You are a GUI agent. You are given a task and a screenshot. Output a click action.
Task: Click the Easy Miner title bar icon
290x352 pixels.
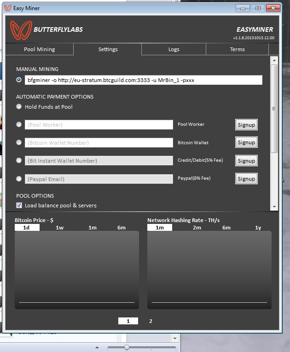8,8
